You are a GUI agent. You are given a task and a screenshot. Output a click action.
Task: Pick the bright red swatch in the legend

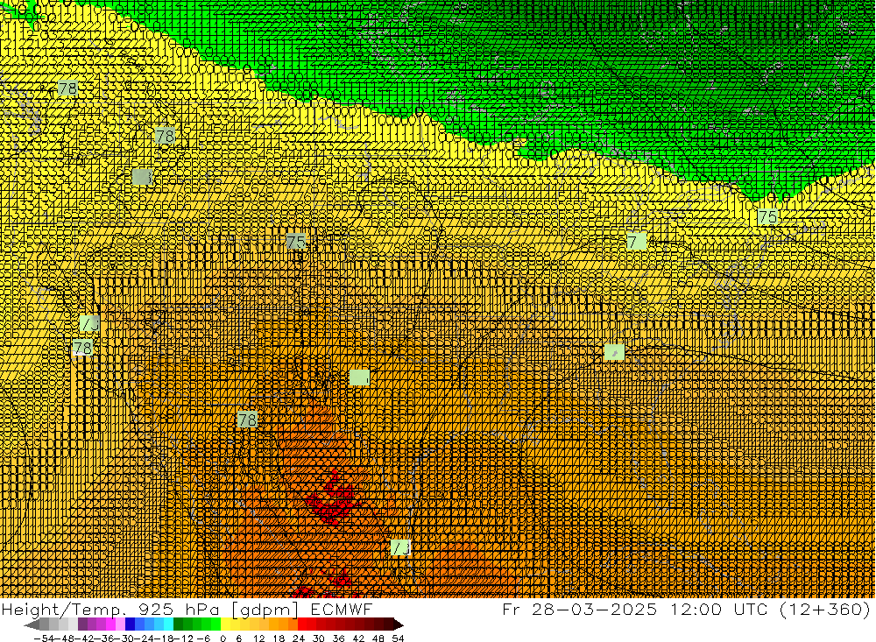[302, 624]
